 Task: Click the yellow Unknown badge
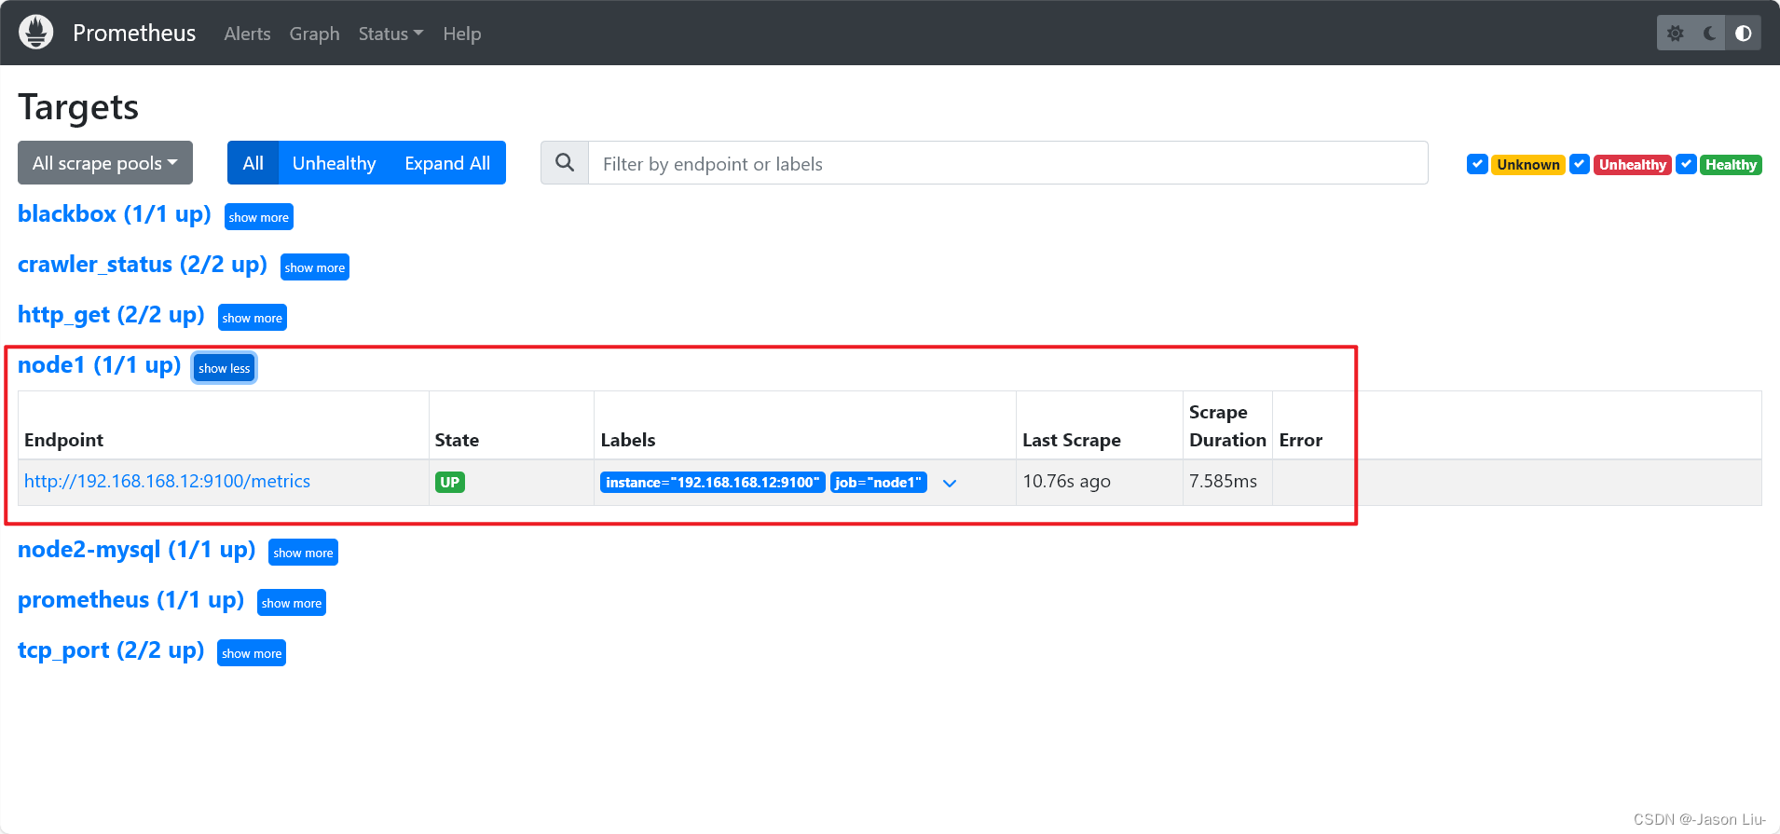pos(1528,165)
